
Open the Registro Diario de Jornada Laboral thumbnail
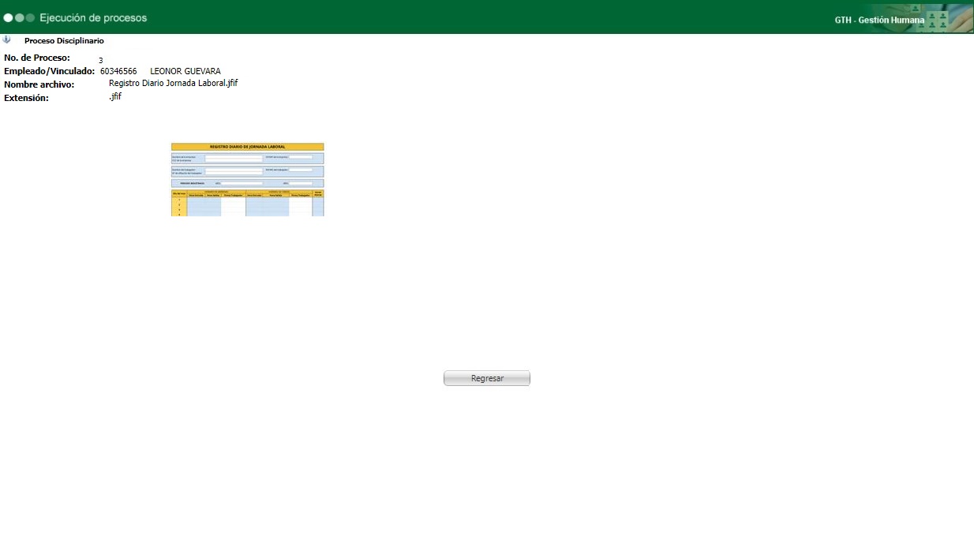[248, 179]
